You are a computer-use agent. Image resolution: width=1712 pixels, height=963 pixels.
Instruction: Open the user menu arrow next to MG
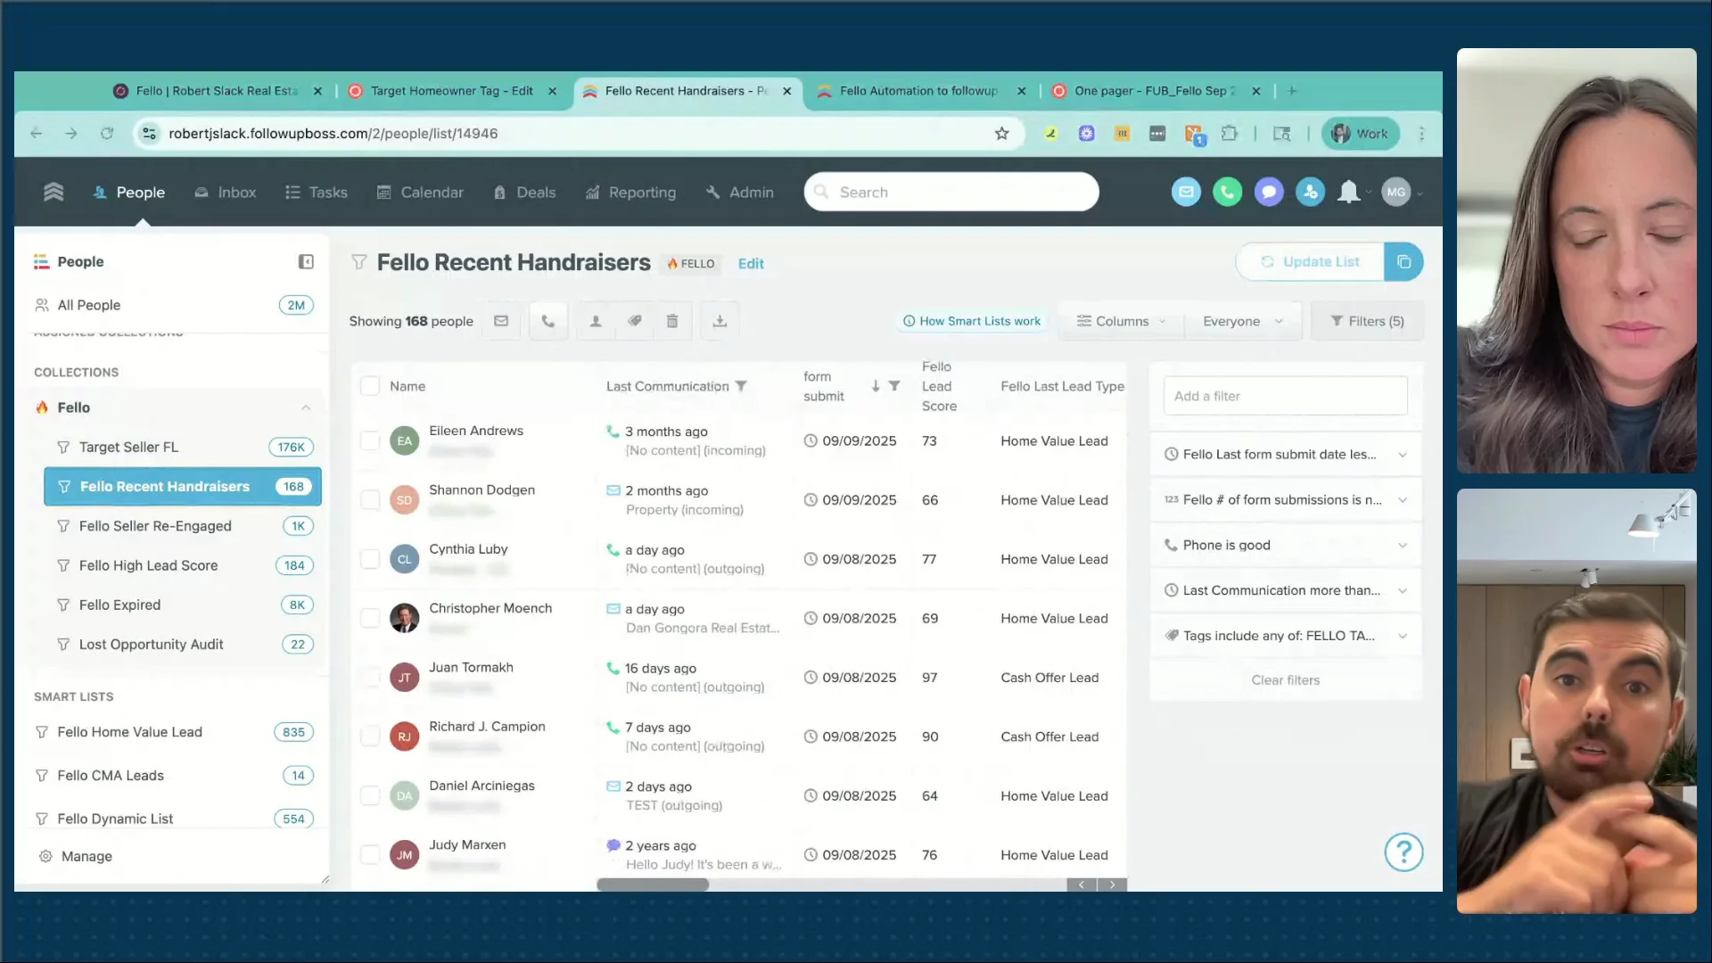point(1420,193)
